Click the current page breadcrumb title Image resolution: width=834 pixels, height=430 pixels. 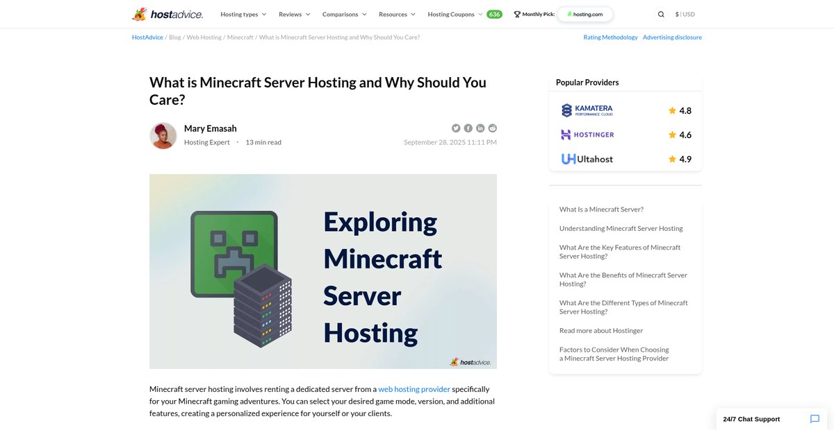pyautogui.click(x=339, y=37)
